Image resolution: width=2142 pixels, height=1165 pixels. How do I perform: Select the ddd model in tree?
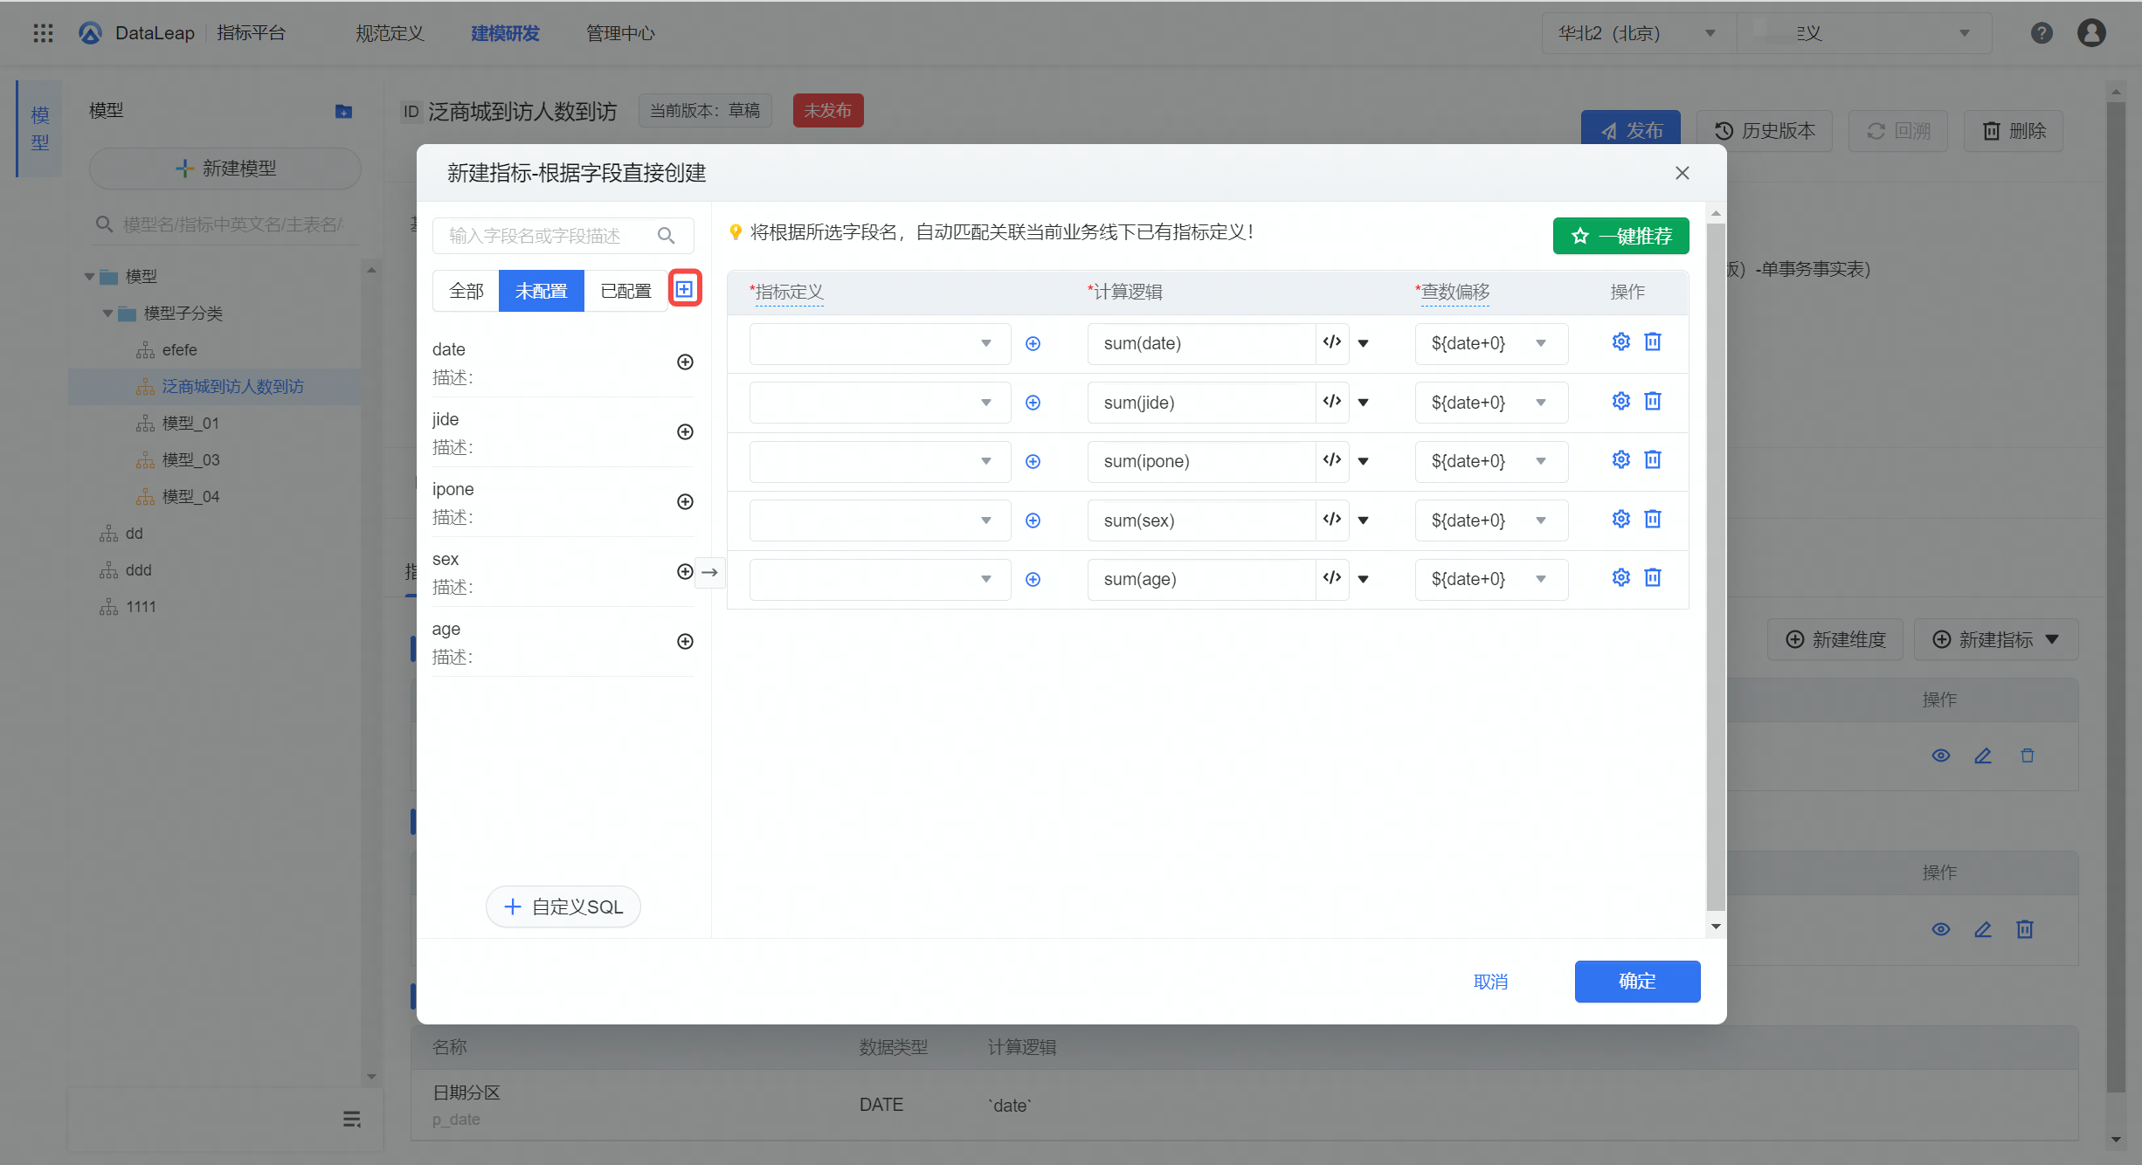(x=138, y=569)
